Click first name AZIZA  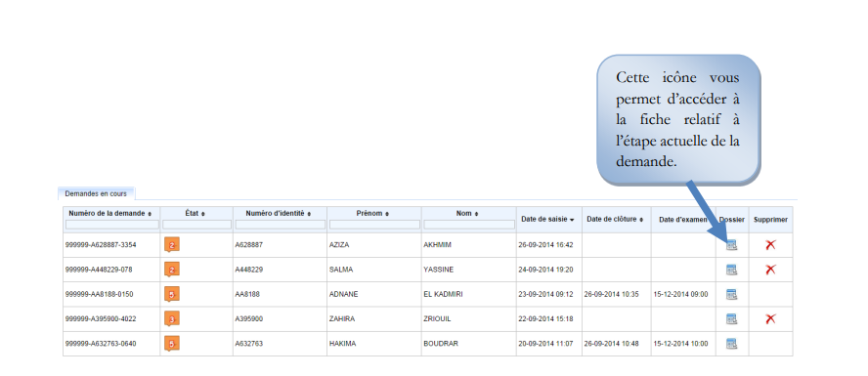click(x=339, y=245)
